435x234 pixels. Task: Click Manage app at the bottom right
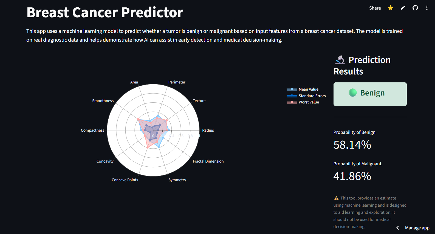pyautogui.click(x=417, y=227)
